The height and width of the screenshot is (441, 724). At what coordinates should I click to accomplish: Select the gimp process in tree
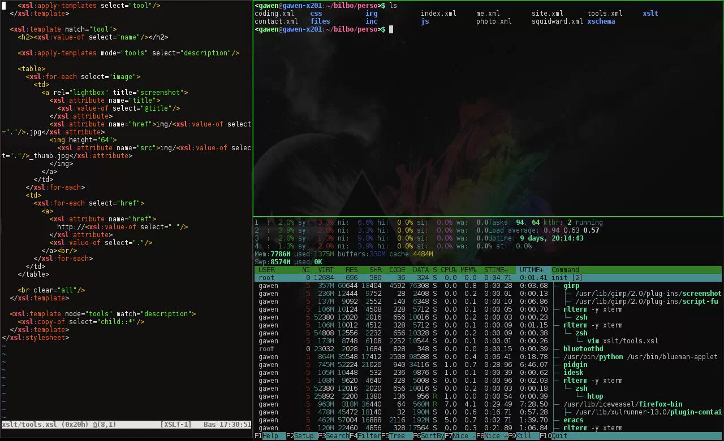pyautogui.click(x=571, y=286)
